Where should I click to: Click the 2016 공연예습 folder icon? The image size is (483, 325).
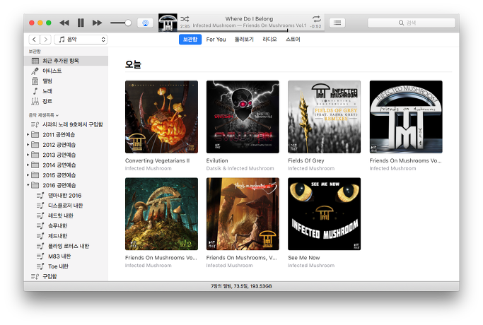pyautogui.click(x=35, y=185)
